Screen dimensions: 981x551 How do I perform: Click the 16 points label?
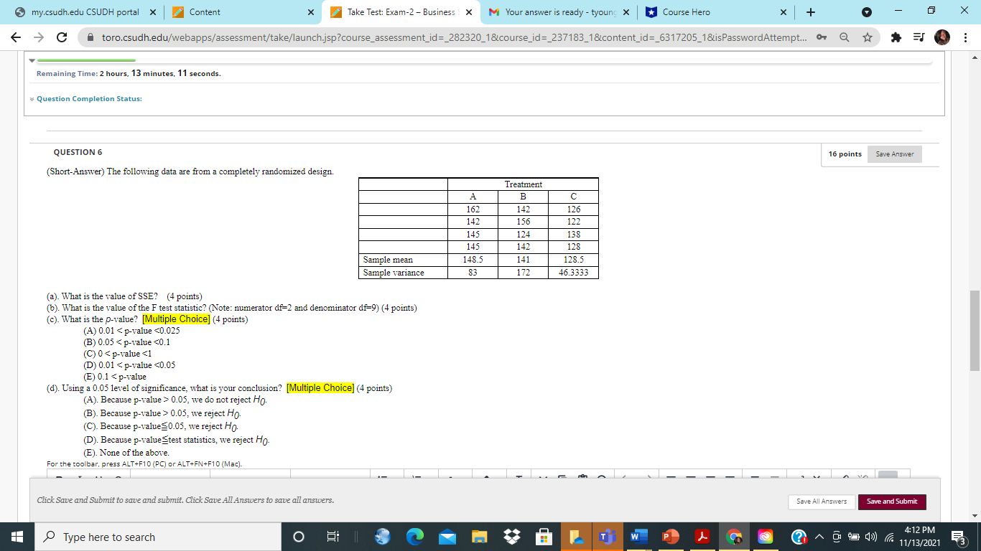coord(844,154)
